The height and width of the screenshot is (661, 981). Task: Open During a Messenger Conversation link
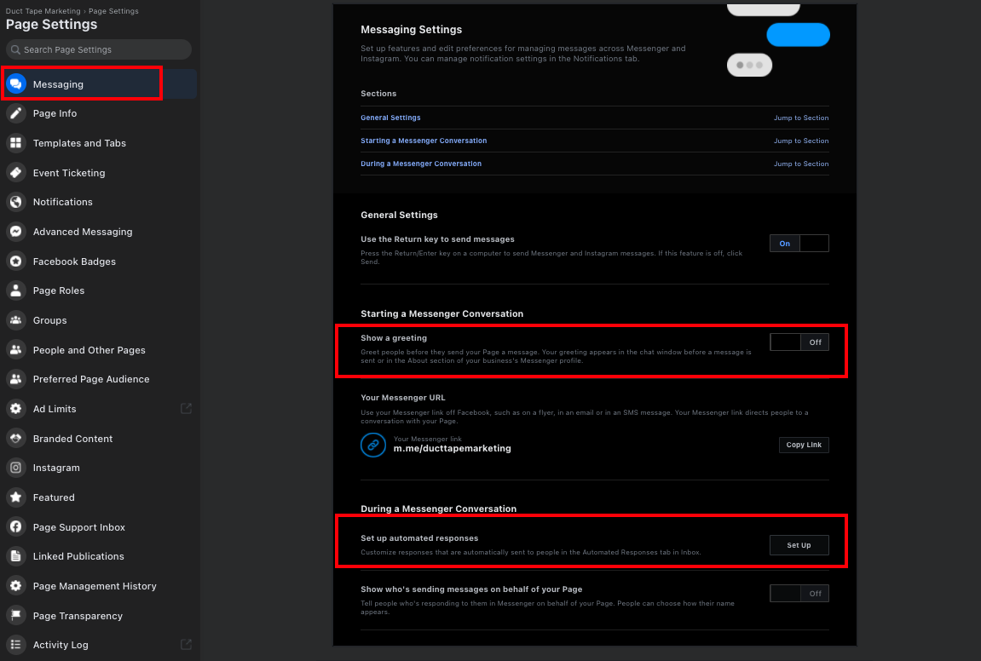tap(421, 164)
